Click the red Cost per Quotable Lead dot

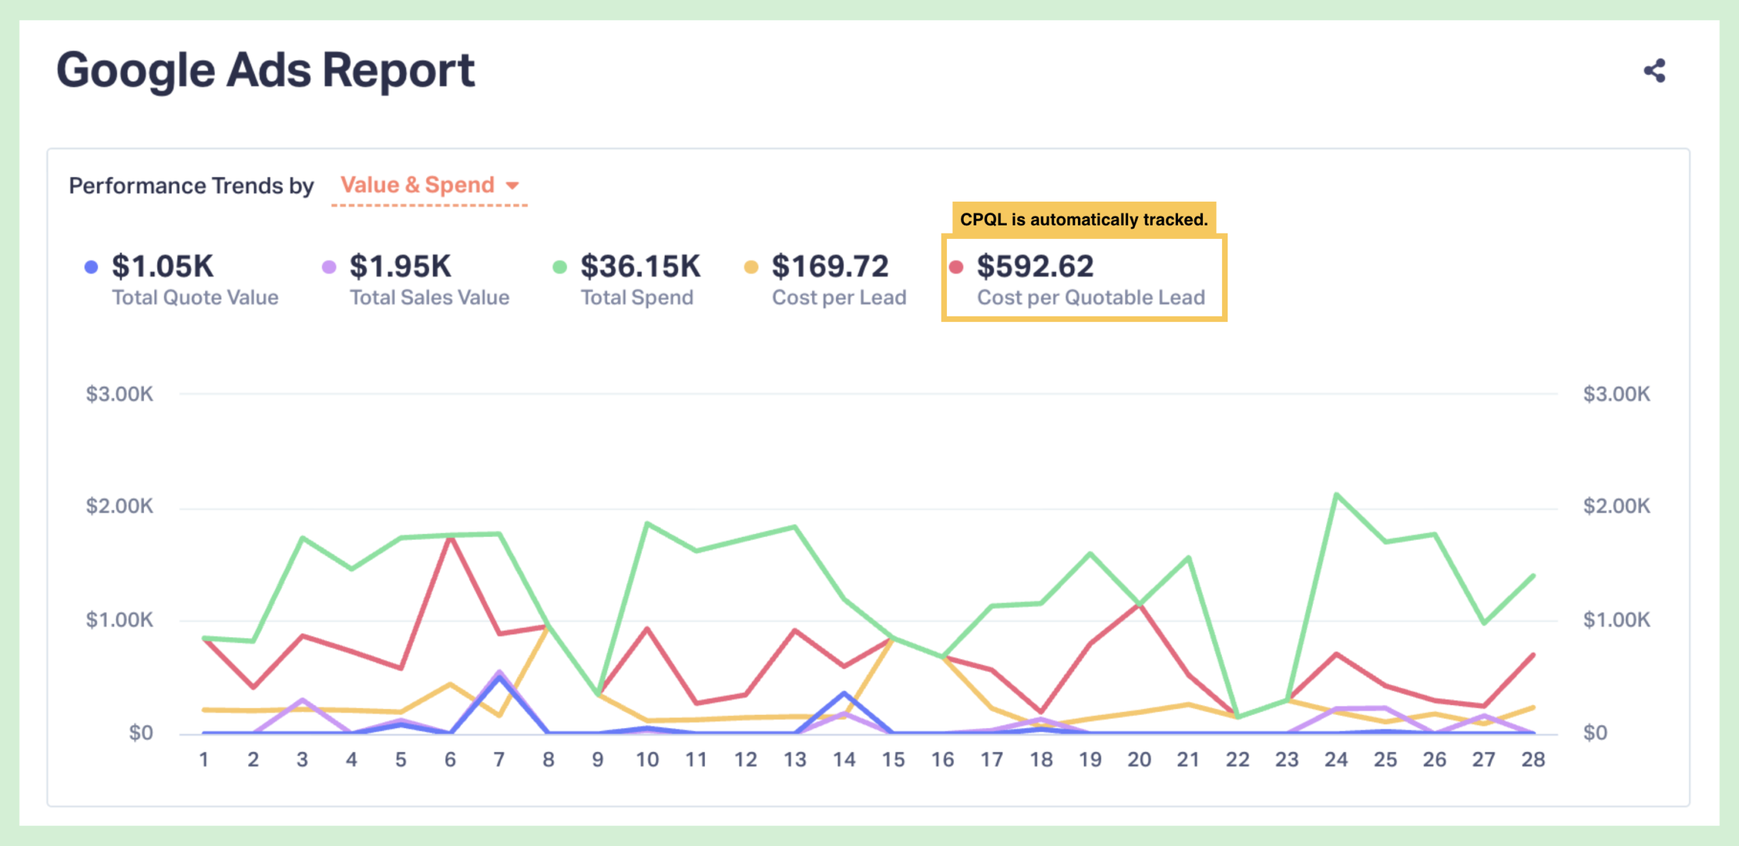click(956, 267)
